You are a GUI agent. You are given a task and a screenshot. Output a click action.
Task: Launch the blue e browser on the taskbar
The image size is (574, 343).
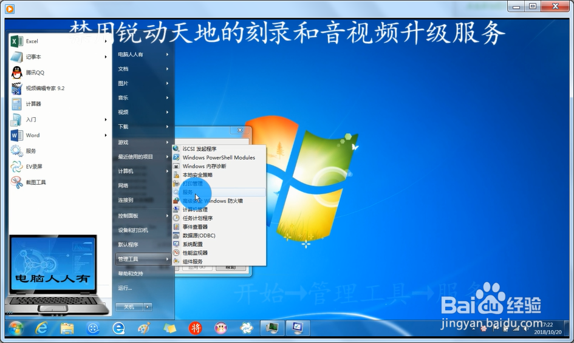click(118, 328)
